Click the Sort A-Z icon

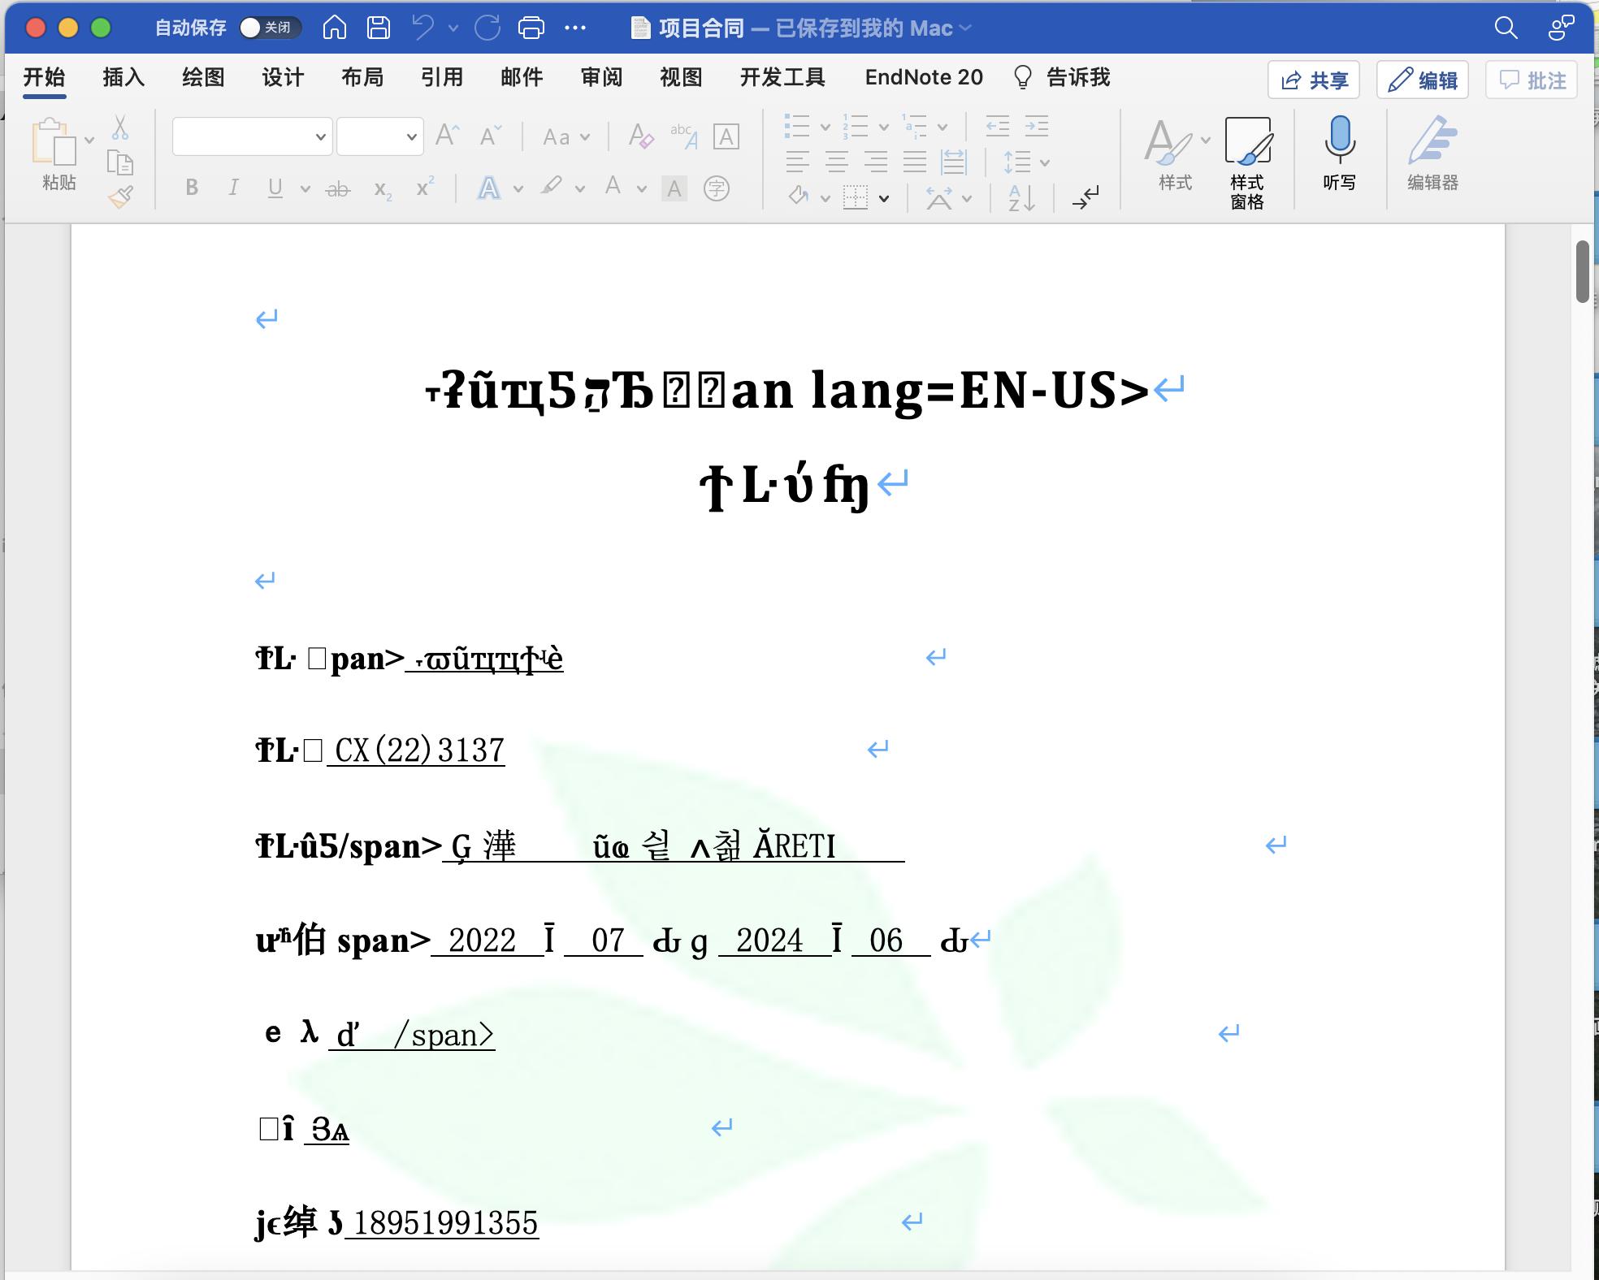point(1021,197)
